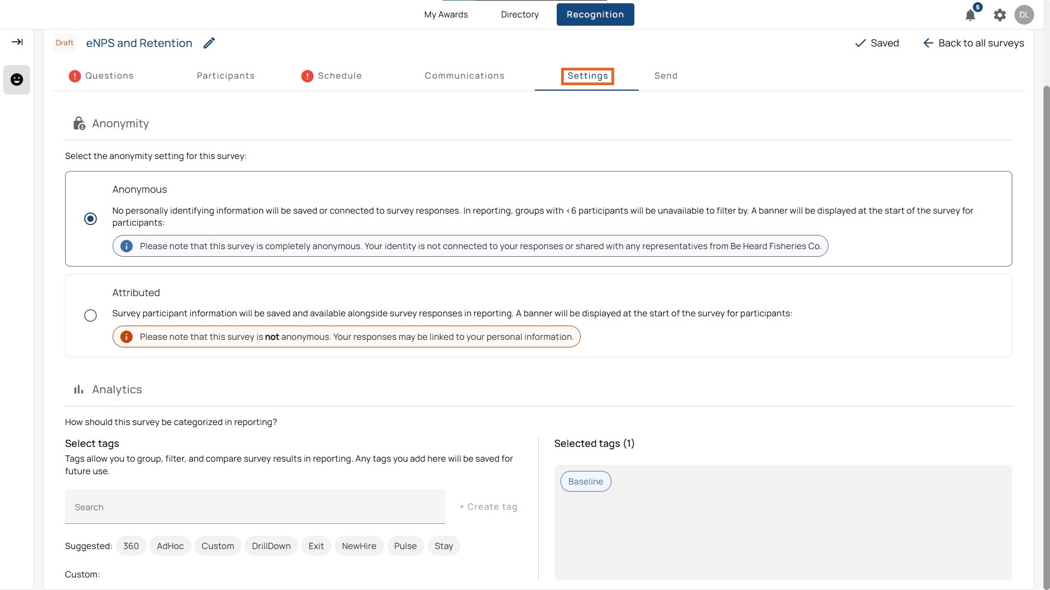
Task: Switch to the Communications tab
Action: click(464, 76)
